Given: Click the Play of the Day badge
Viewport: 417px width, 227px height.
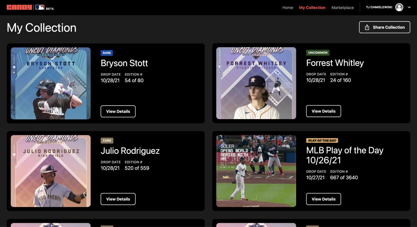Looking at the screenshot, I should [322, 140].
